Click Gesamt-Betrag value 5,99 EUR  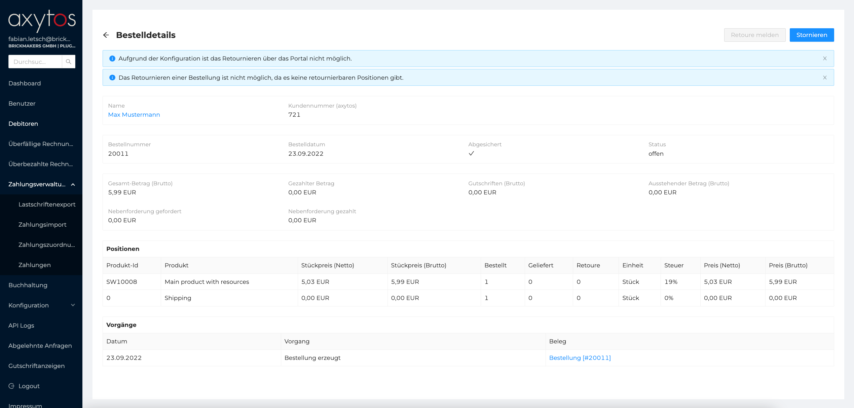tap(122, 192)
